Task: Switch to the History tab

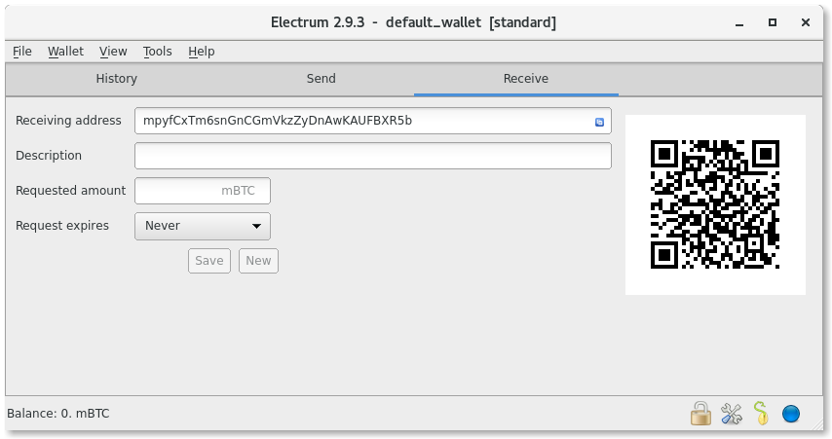Action: 116,79
